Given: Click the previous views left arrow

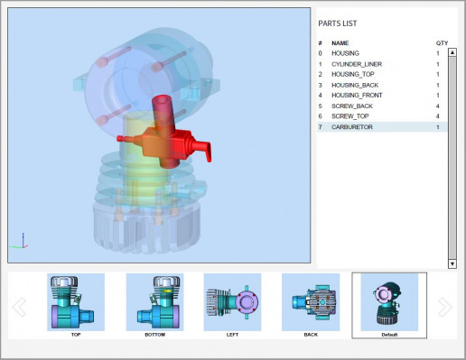Looking at the screenshot, I should [19, 307].
